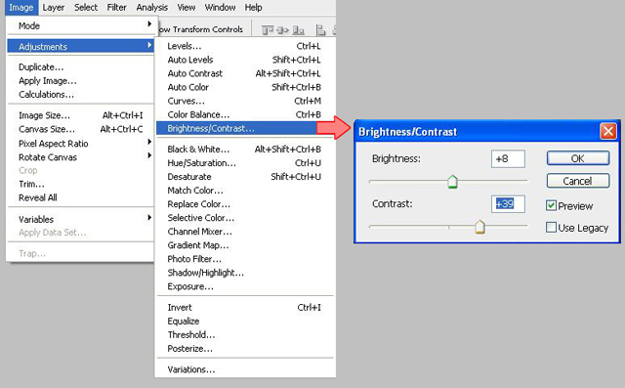Apply Auto Levels
This screenshot has height=388, width=625.
click(x=245, y=60)
